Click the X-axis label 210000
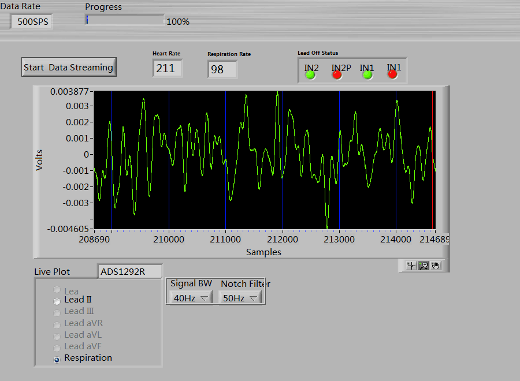Screen dimensions: 520x381 [x=169, y=239]
